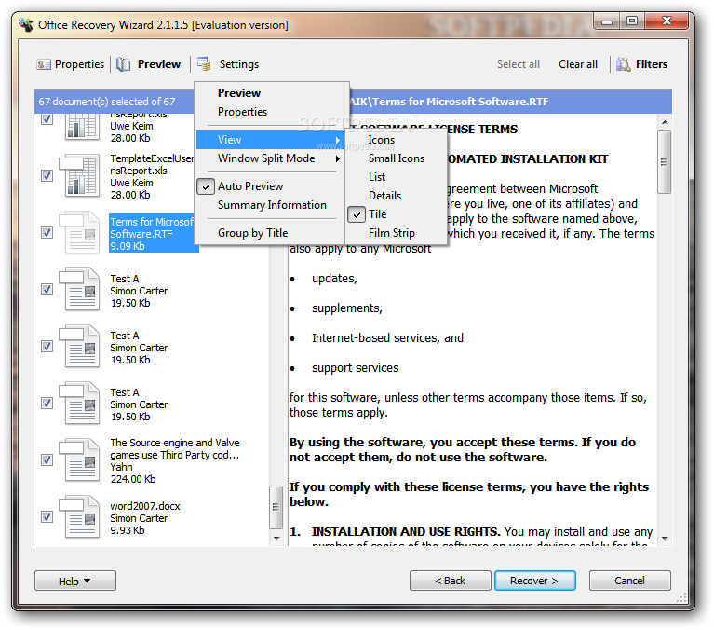The height and width of the screenshot is (630, 714).
Task: Click the document list scroll down arrow
Action: [276, 539]
